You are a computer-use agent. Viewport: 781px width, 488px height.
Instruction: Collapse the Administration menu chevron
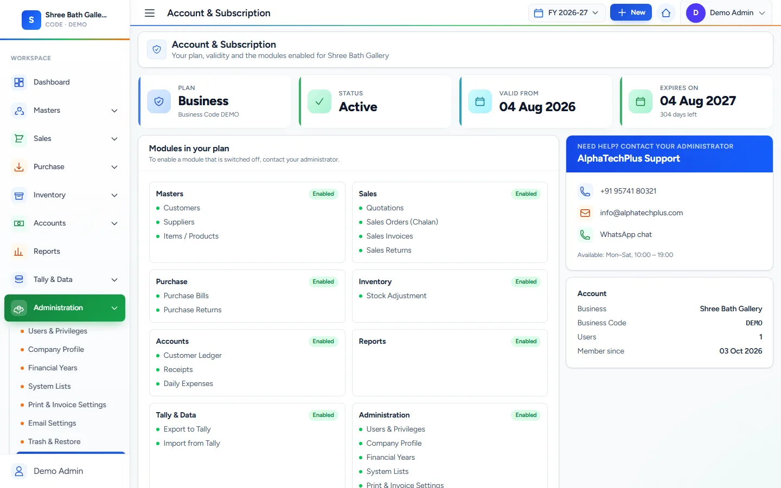114,308
